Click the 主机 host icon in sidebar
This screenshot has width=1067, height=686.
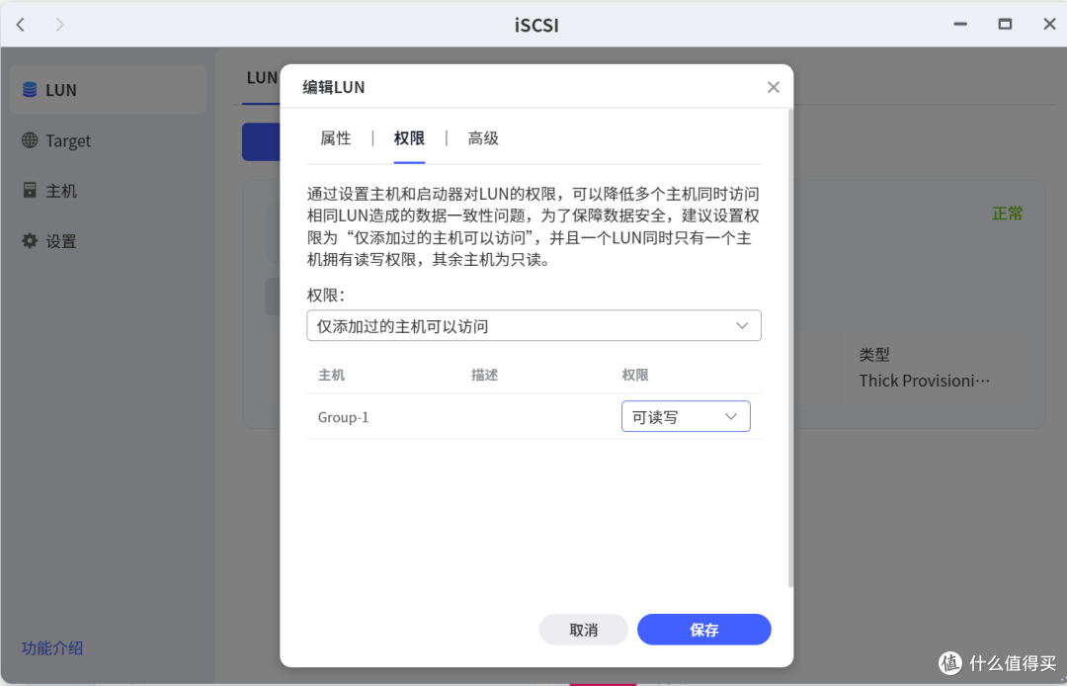pyautogui.click(x=30, y=190)
